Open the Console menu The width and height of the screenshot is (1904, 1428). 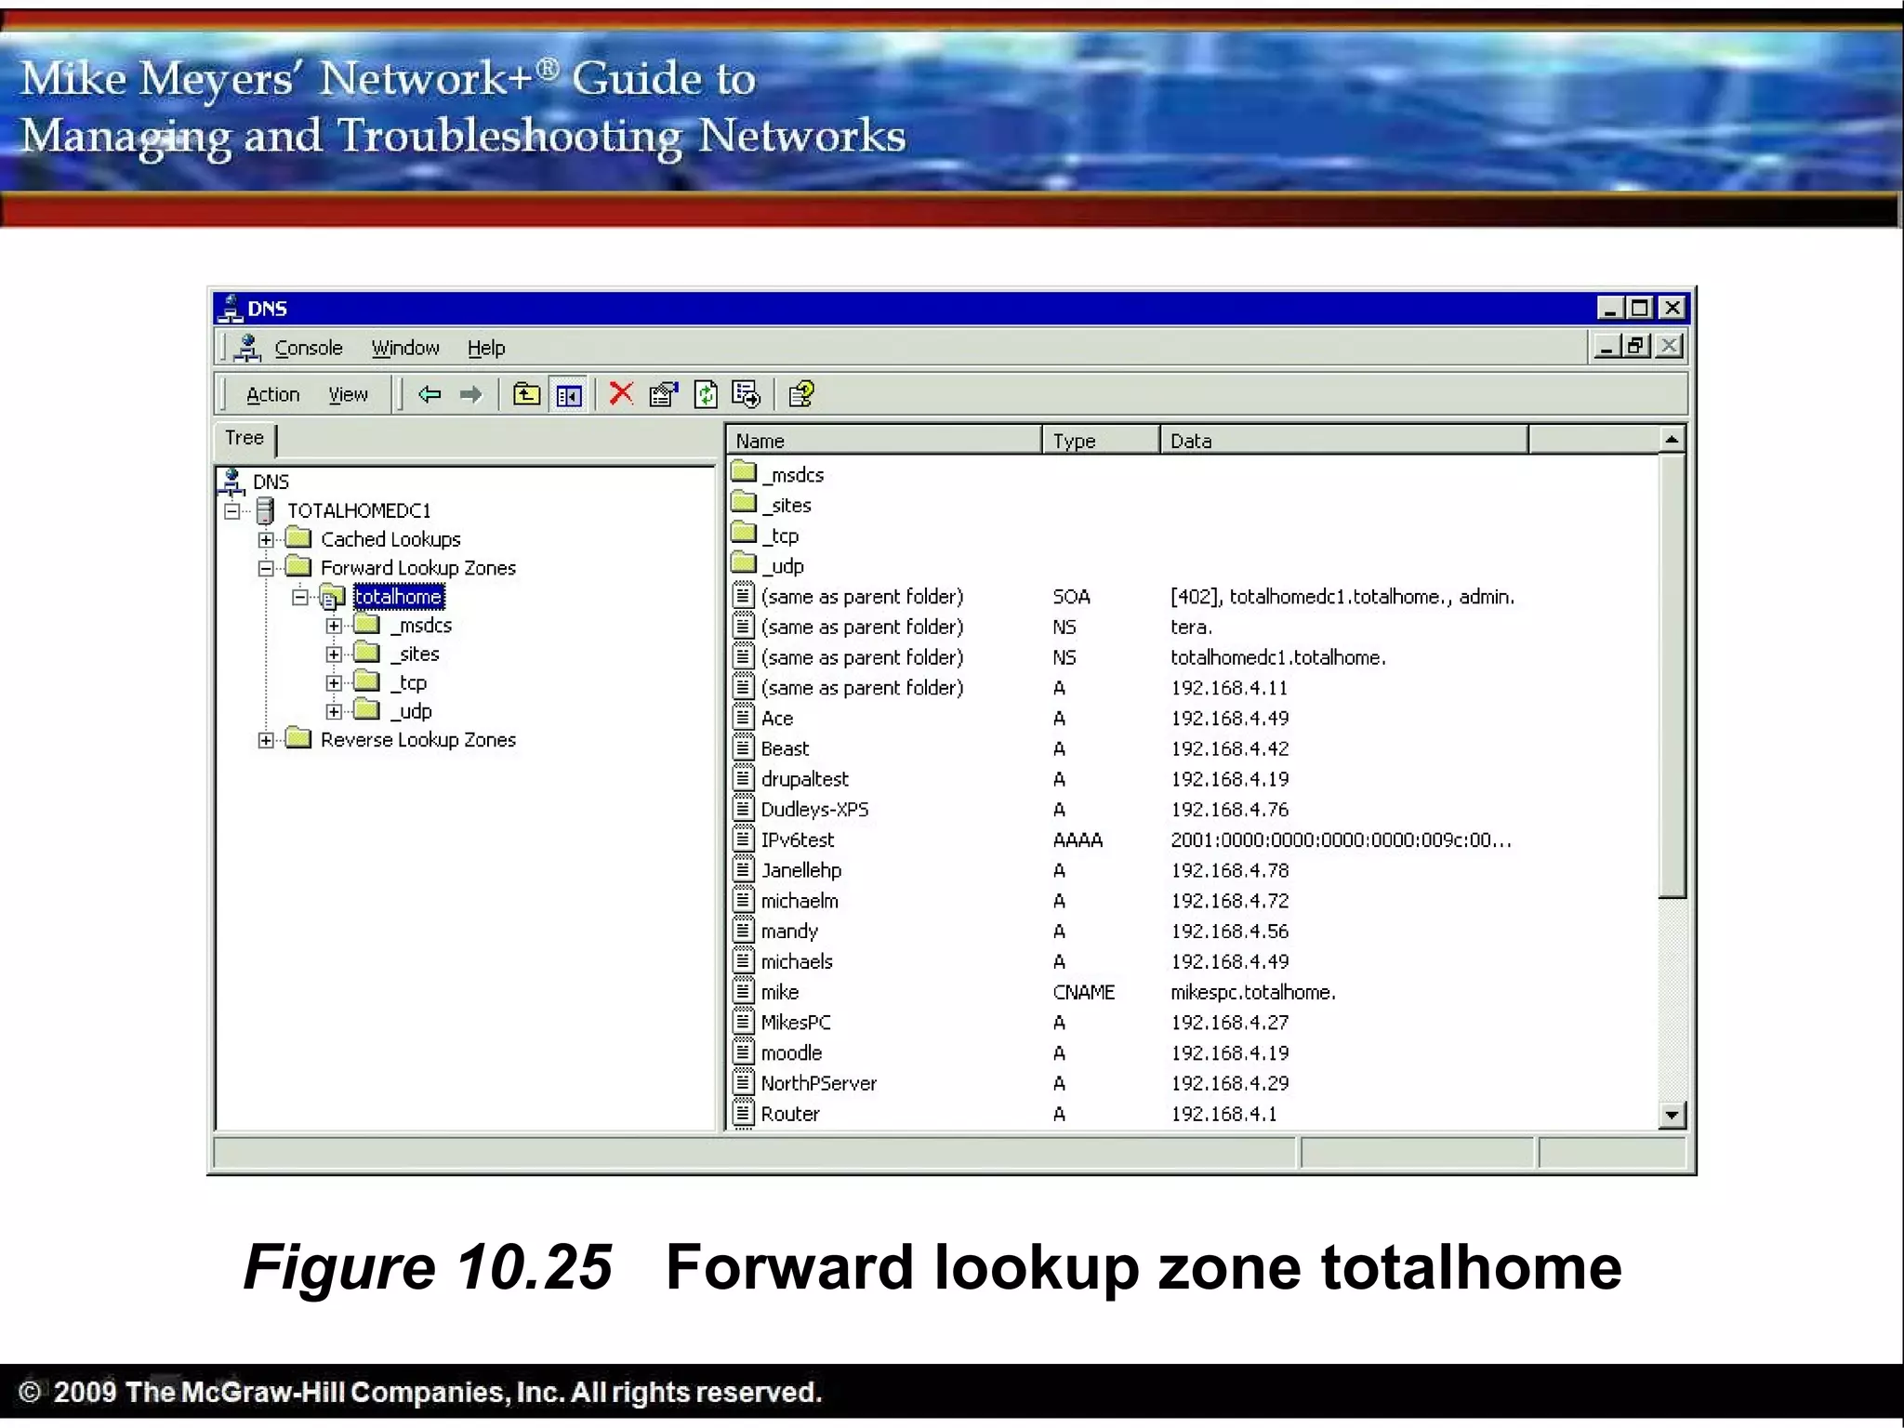309,348
